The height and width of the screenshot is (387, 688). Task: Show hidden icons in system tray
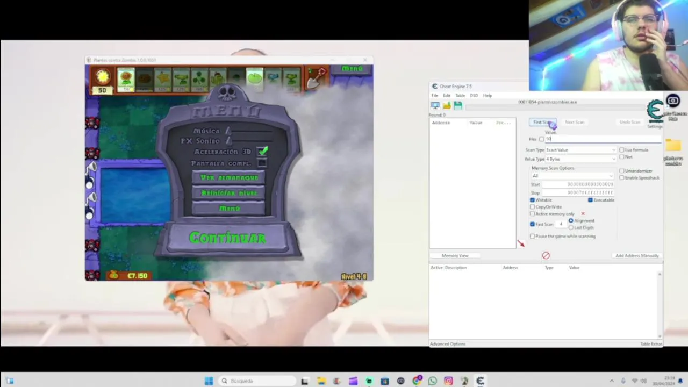pyautogui.click(x=612, y=381)
